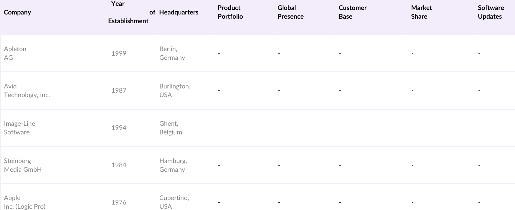
Task: Click the Burlington, USA headquarters cell
Action: 174,91
